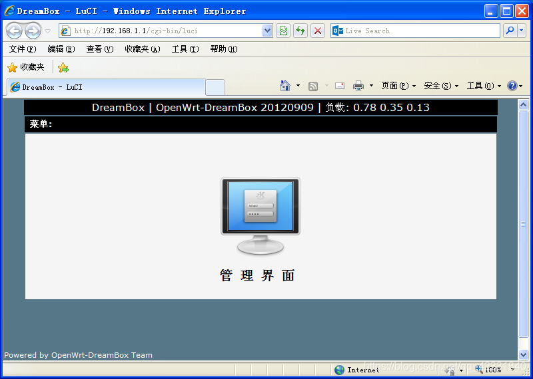Open the 编辑(E) menu
The width and height of the screenshot is (533, 379).
point(61,49)
